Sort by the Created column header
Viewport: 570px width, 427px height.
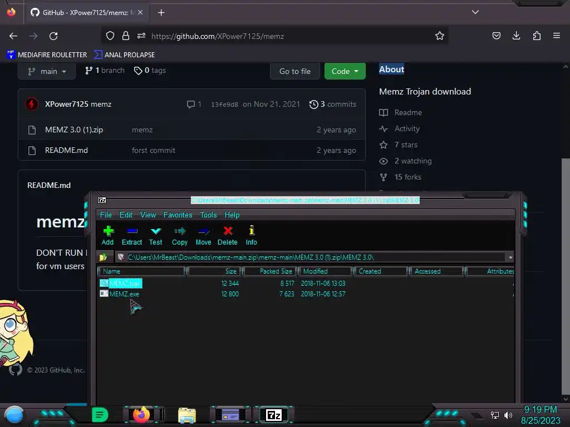pyautogui.click(x=381, y=271)
